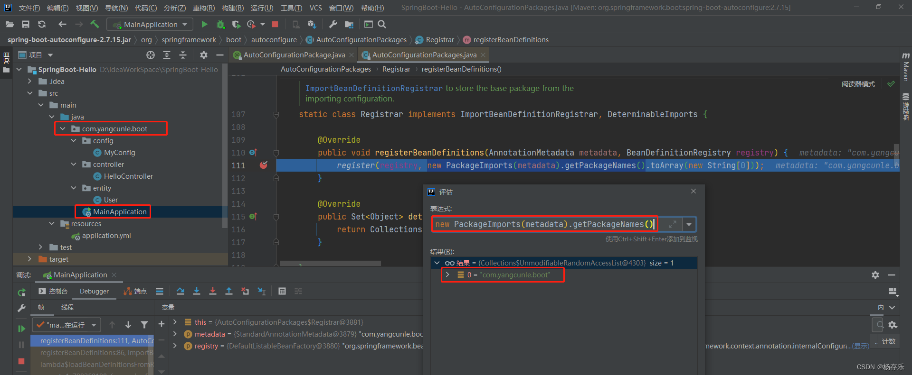Expand the .idea folder
912x375 pixels.
tap(30, 82)
